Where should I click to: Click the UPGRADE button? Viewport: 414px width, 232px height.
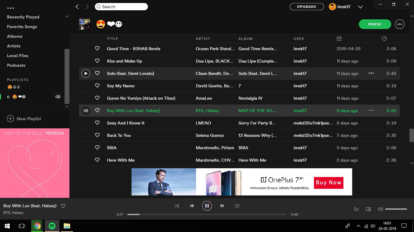(x=307, y=7)
